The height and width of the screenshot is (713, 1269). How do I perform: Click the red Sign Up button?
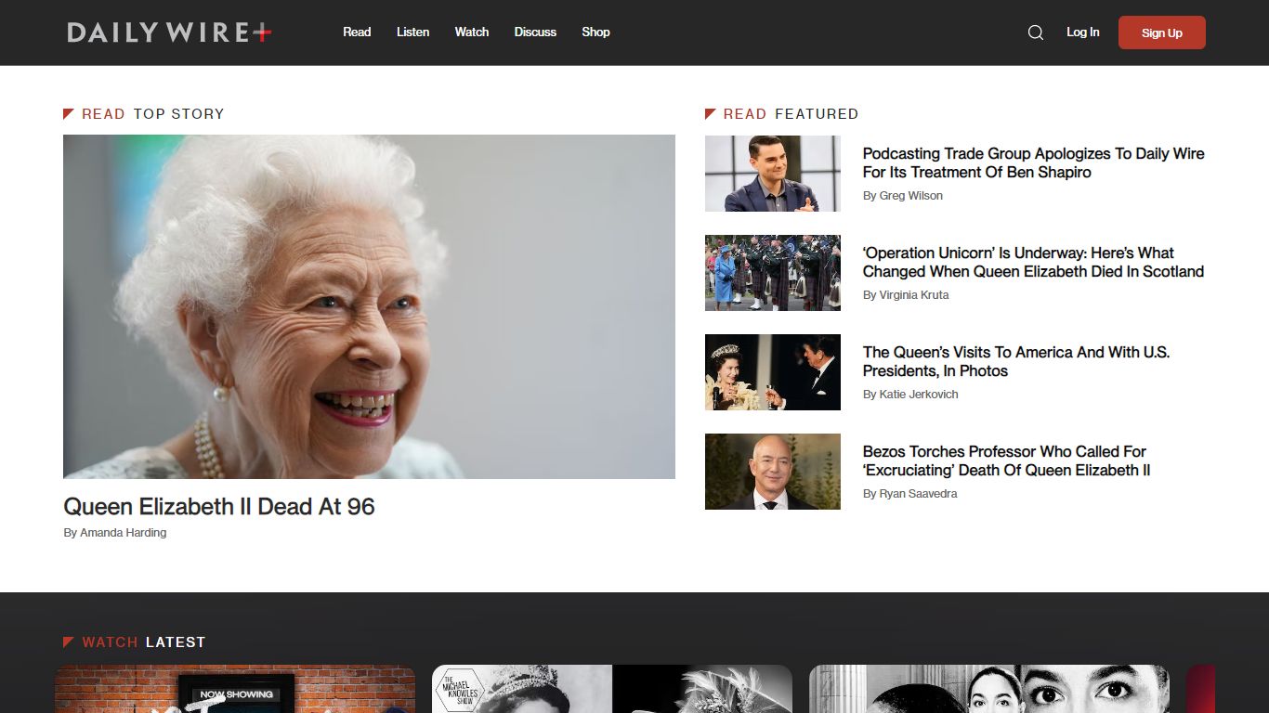(1162, 32)
